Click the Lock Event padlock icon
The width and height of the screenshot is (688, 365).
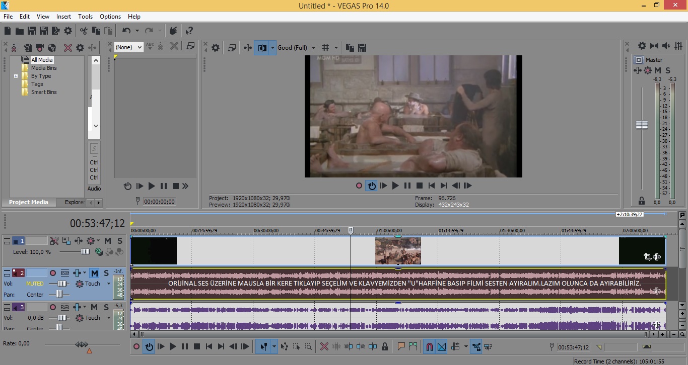[x=385, y=346]
